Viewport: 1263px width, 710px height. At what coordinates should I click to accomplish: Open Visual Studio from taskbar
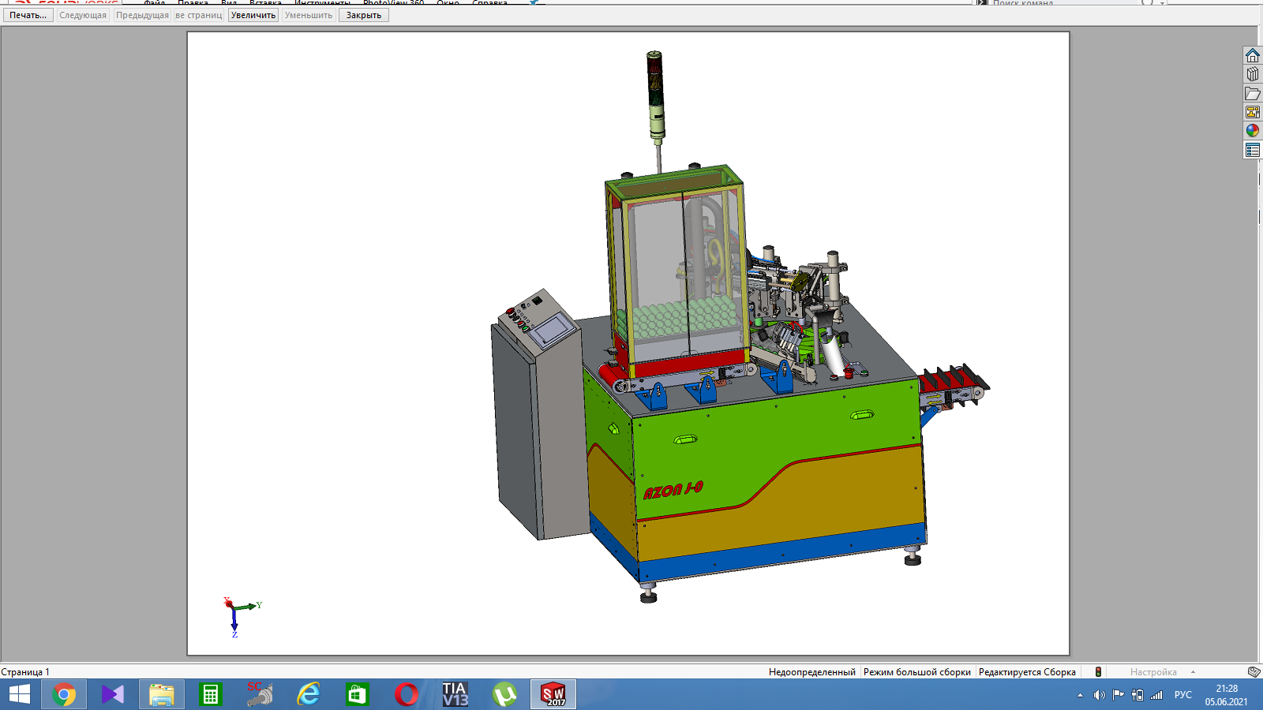(x=113, y=694)
